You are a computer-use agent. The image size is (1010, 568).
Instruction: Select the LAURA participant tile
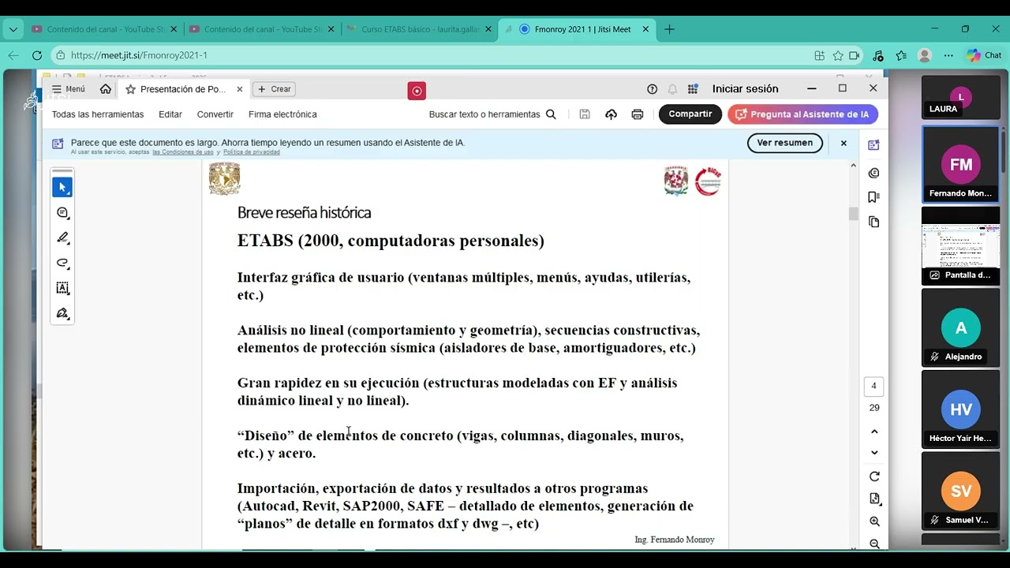[x=960, y=98]
